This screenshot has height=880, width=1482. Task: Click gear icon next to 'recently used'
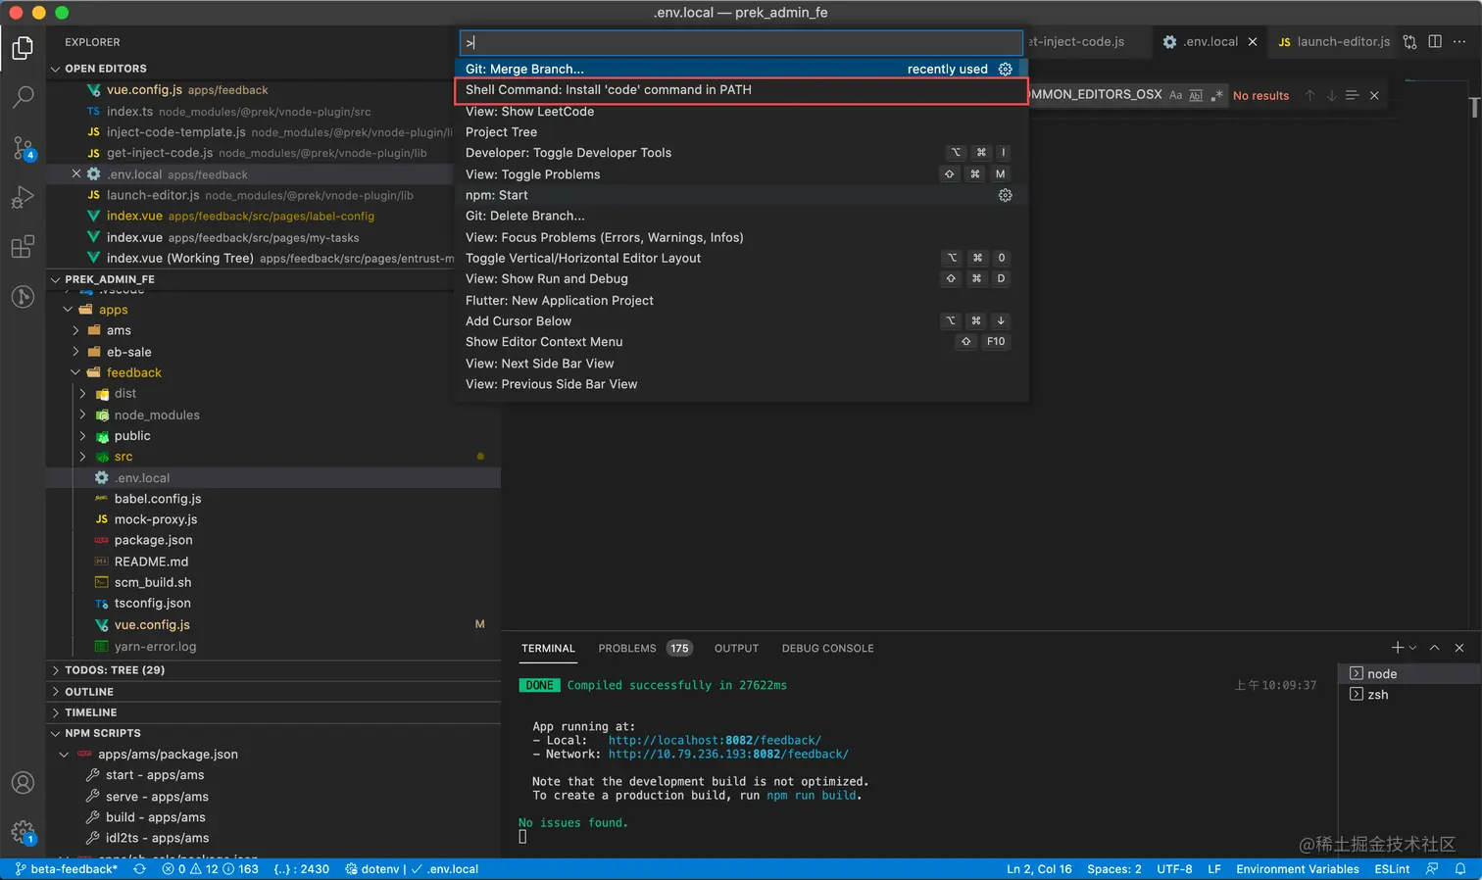pos(1005,69)
